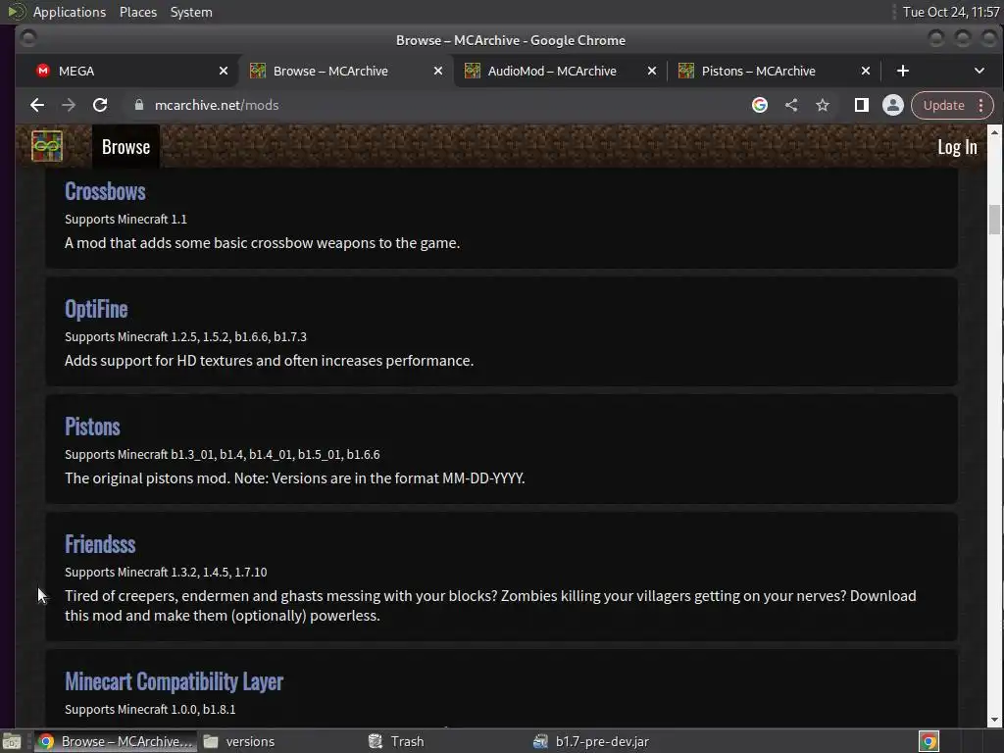Open the System menu
Image resolution: width=1004 pixels, height=753 pixels.
tap(191, 12)
